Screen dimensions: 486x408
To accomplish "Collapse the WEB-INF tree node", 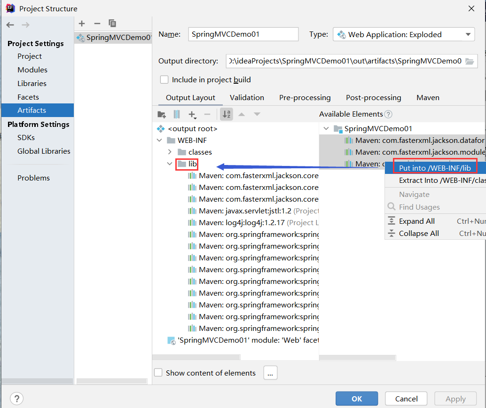I will 160,141.
